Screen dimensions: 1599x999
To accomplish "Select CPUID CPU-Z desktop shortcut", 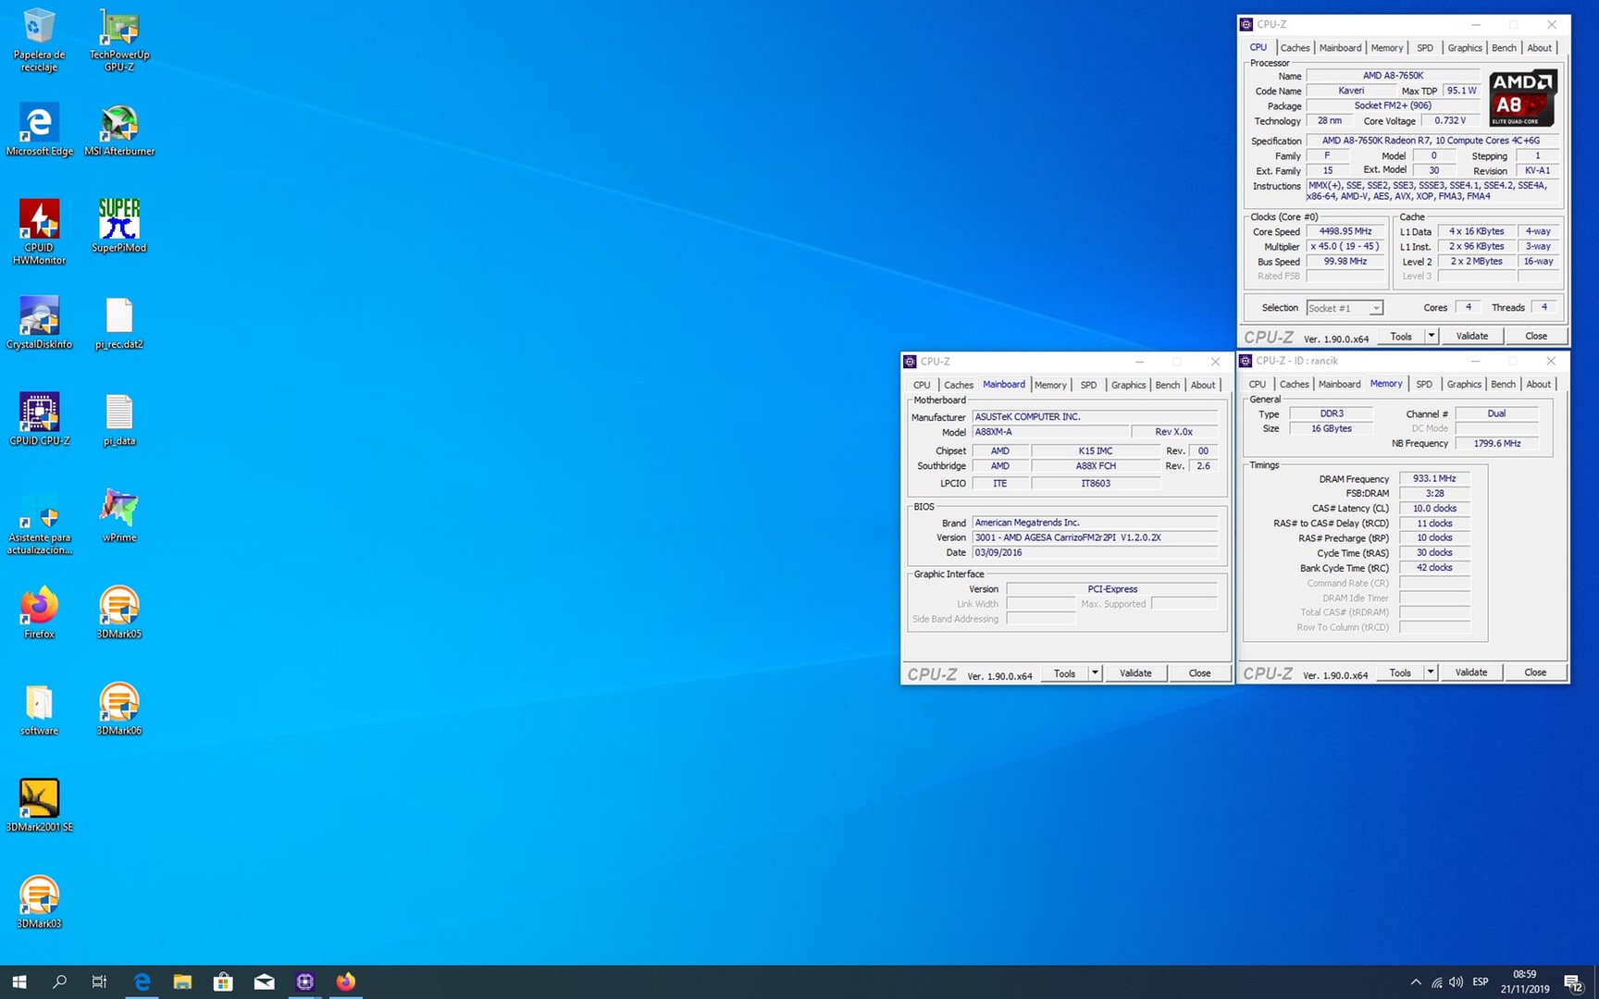I will pyautogui.click(x=39, y=419).
